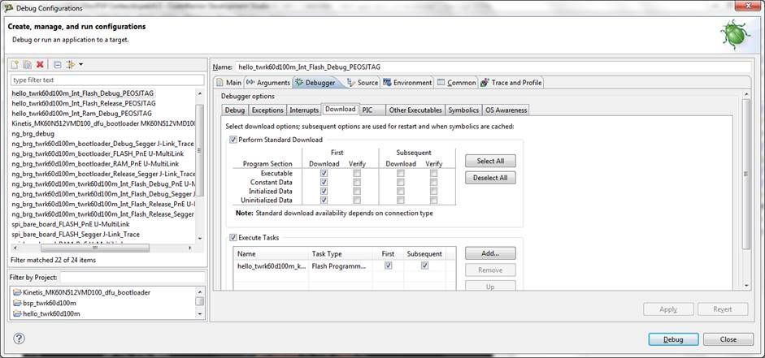Screen dimensions: 765x358
Task: Click the Filter by Project input field
Action: click(x=132, y=277)
